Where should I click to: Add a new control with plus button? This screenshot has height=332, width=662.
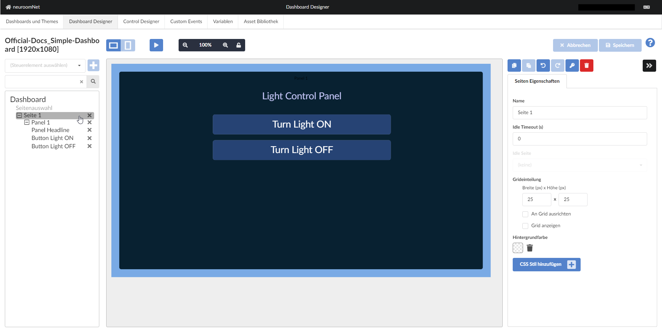pos(93,66)
